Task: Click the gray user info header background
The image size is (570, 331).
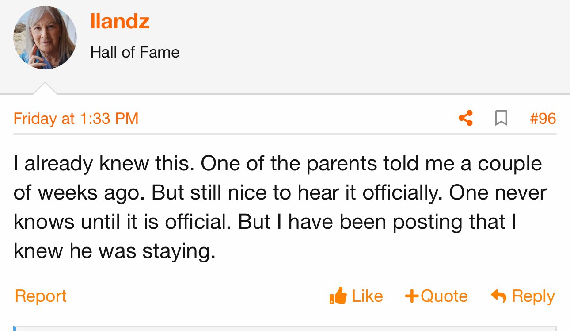Action: click(x=285, y=47)
